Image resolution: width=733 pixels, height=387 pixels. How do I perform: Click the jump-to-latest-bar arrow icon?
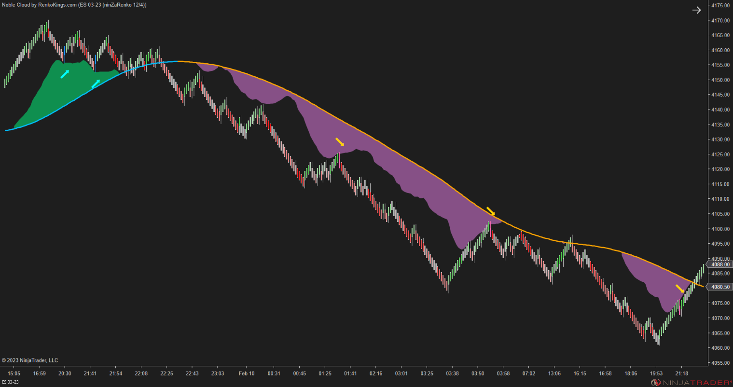click(696, 10)
